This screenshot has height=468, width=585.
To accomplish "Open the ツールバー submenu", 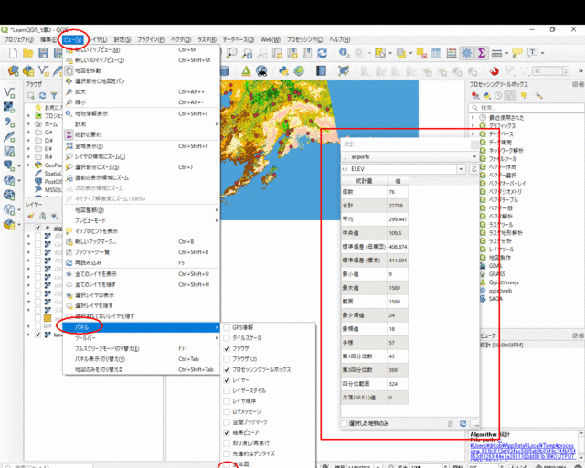I will 142,338.
